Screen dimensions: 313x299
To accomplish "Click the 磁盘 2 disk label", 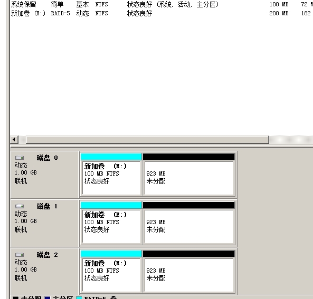I will 47,255.
